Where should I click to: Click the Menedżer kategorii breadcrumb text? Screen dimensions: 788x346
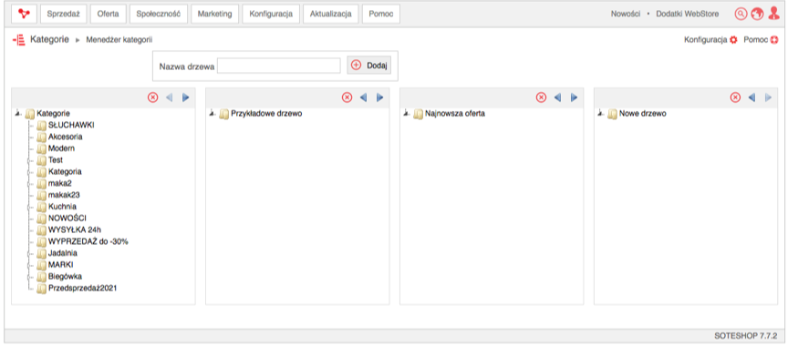(119, 40)
